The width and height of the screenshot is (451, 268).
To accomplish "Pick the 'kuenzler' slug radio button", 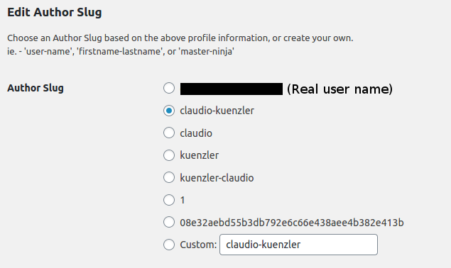I will click(169, 155).
